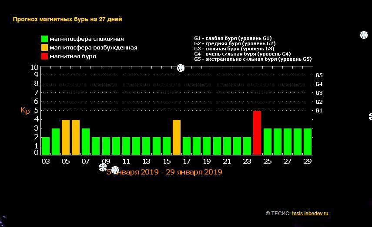Click the G3 label on right axis
Viewport: 372px width, 227px height.
(x=319, y=93)
